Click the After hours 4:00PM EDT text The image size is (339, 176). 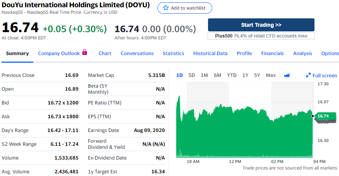140,38
